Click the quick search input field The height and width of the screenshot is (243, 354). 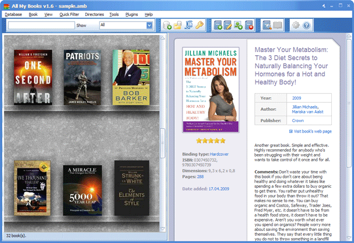41,25
